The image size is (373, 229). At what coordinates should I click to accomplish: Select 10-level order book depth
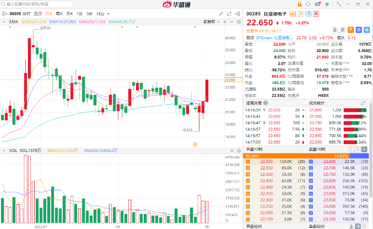[363, 149]
